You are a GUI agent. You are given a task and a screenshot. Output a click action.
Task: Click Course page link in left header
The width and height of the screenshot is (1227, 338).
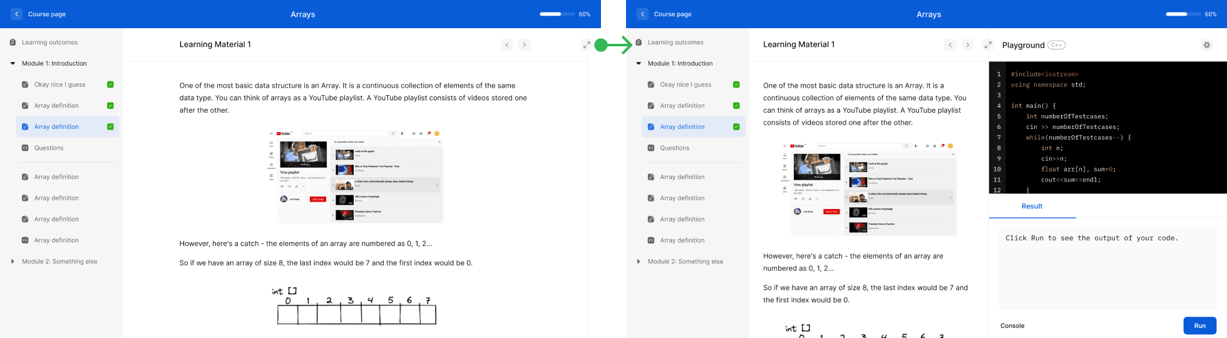point(47,14)
